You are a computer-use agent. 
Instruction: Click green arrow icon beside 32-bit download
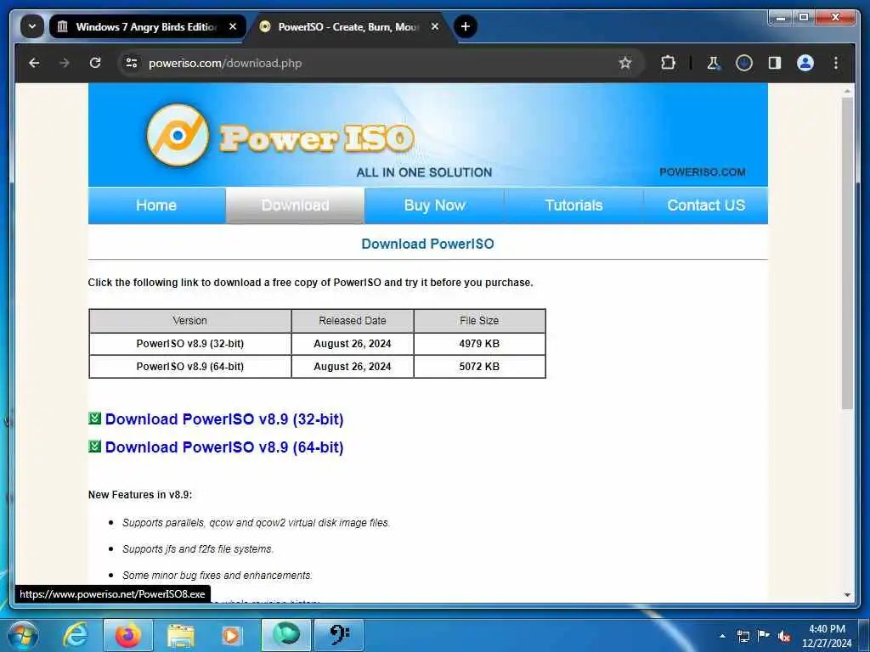[95, 419]
